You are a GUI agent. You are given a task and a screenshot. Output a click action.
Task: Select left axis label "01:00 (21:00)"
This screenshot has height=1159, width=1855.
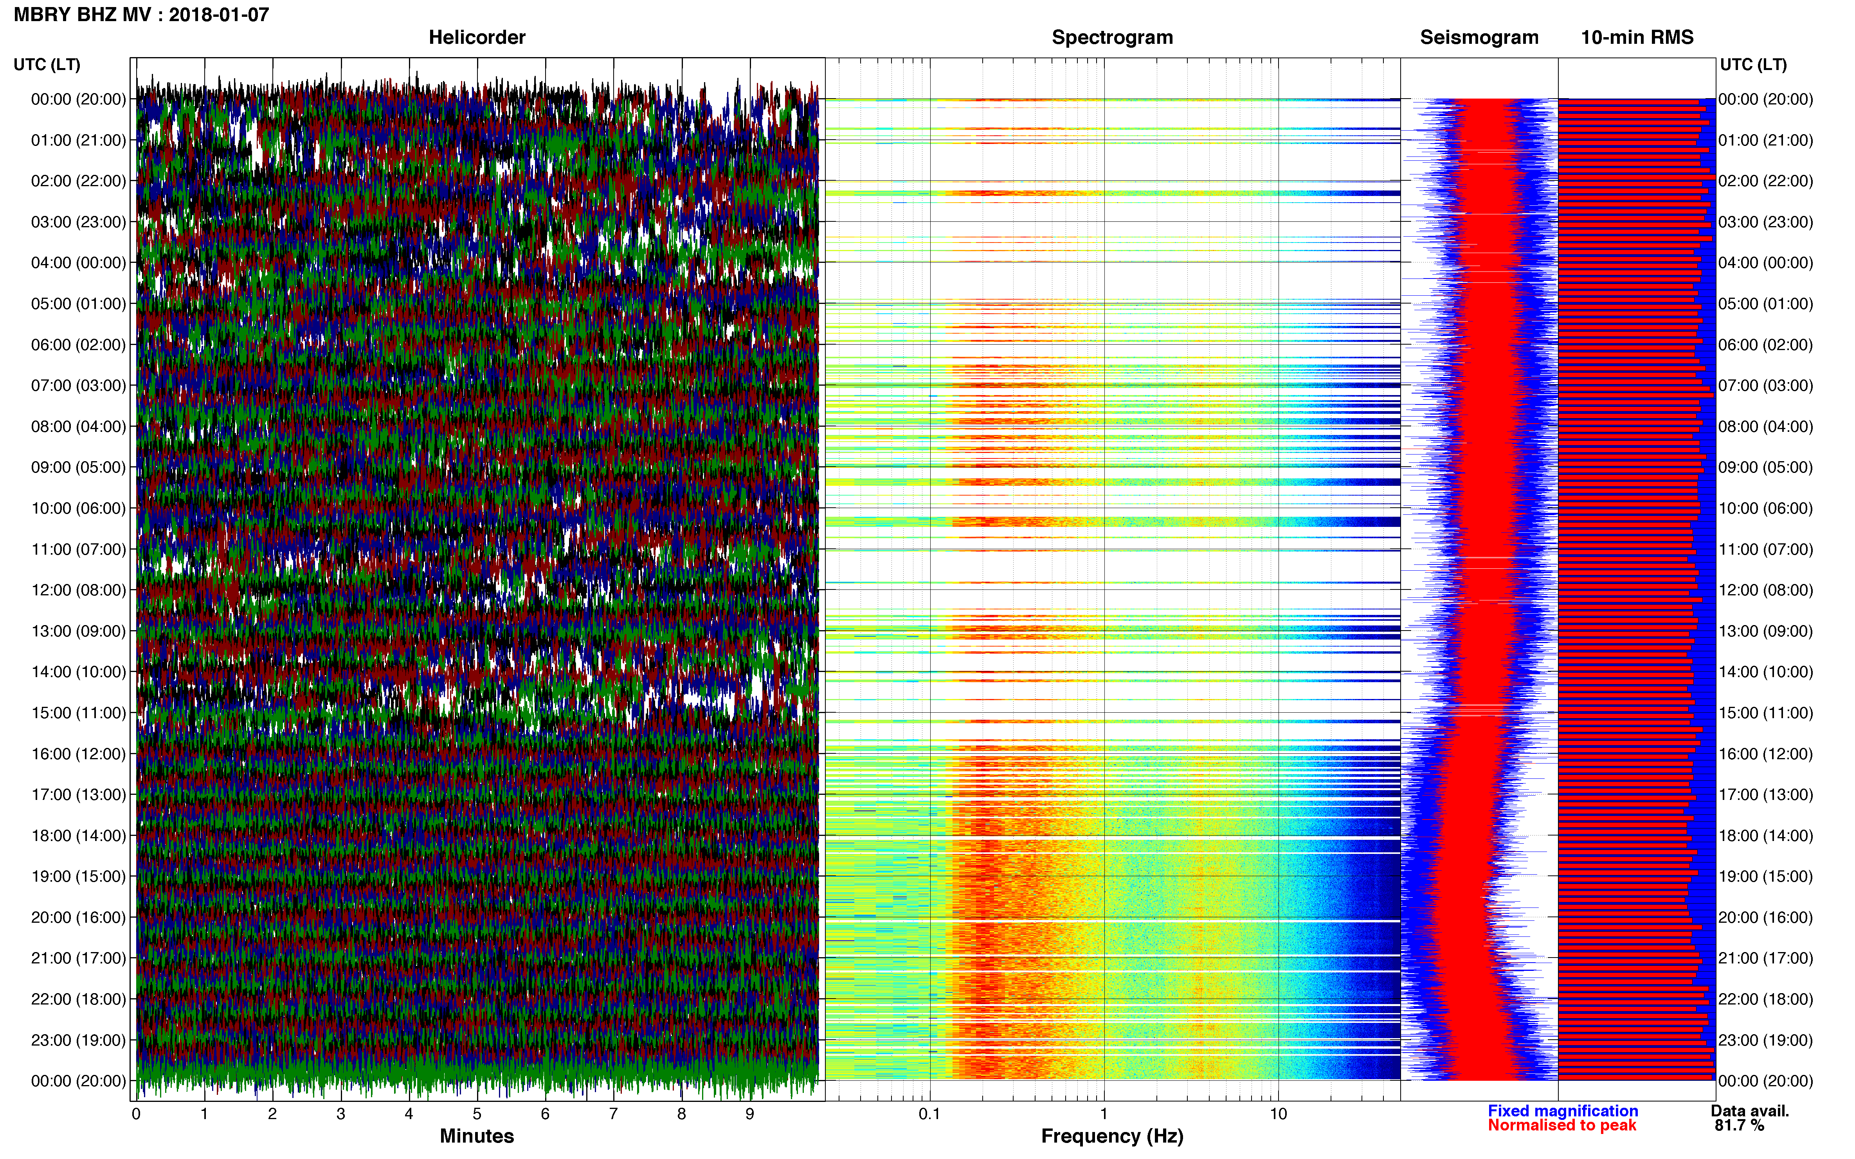[x=78, y=140]
